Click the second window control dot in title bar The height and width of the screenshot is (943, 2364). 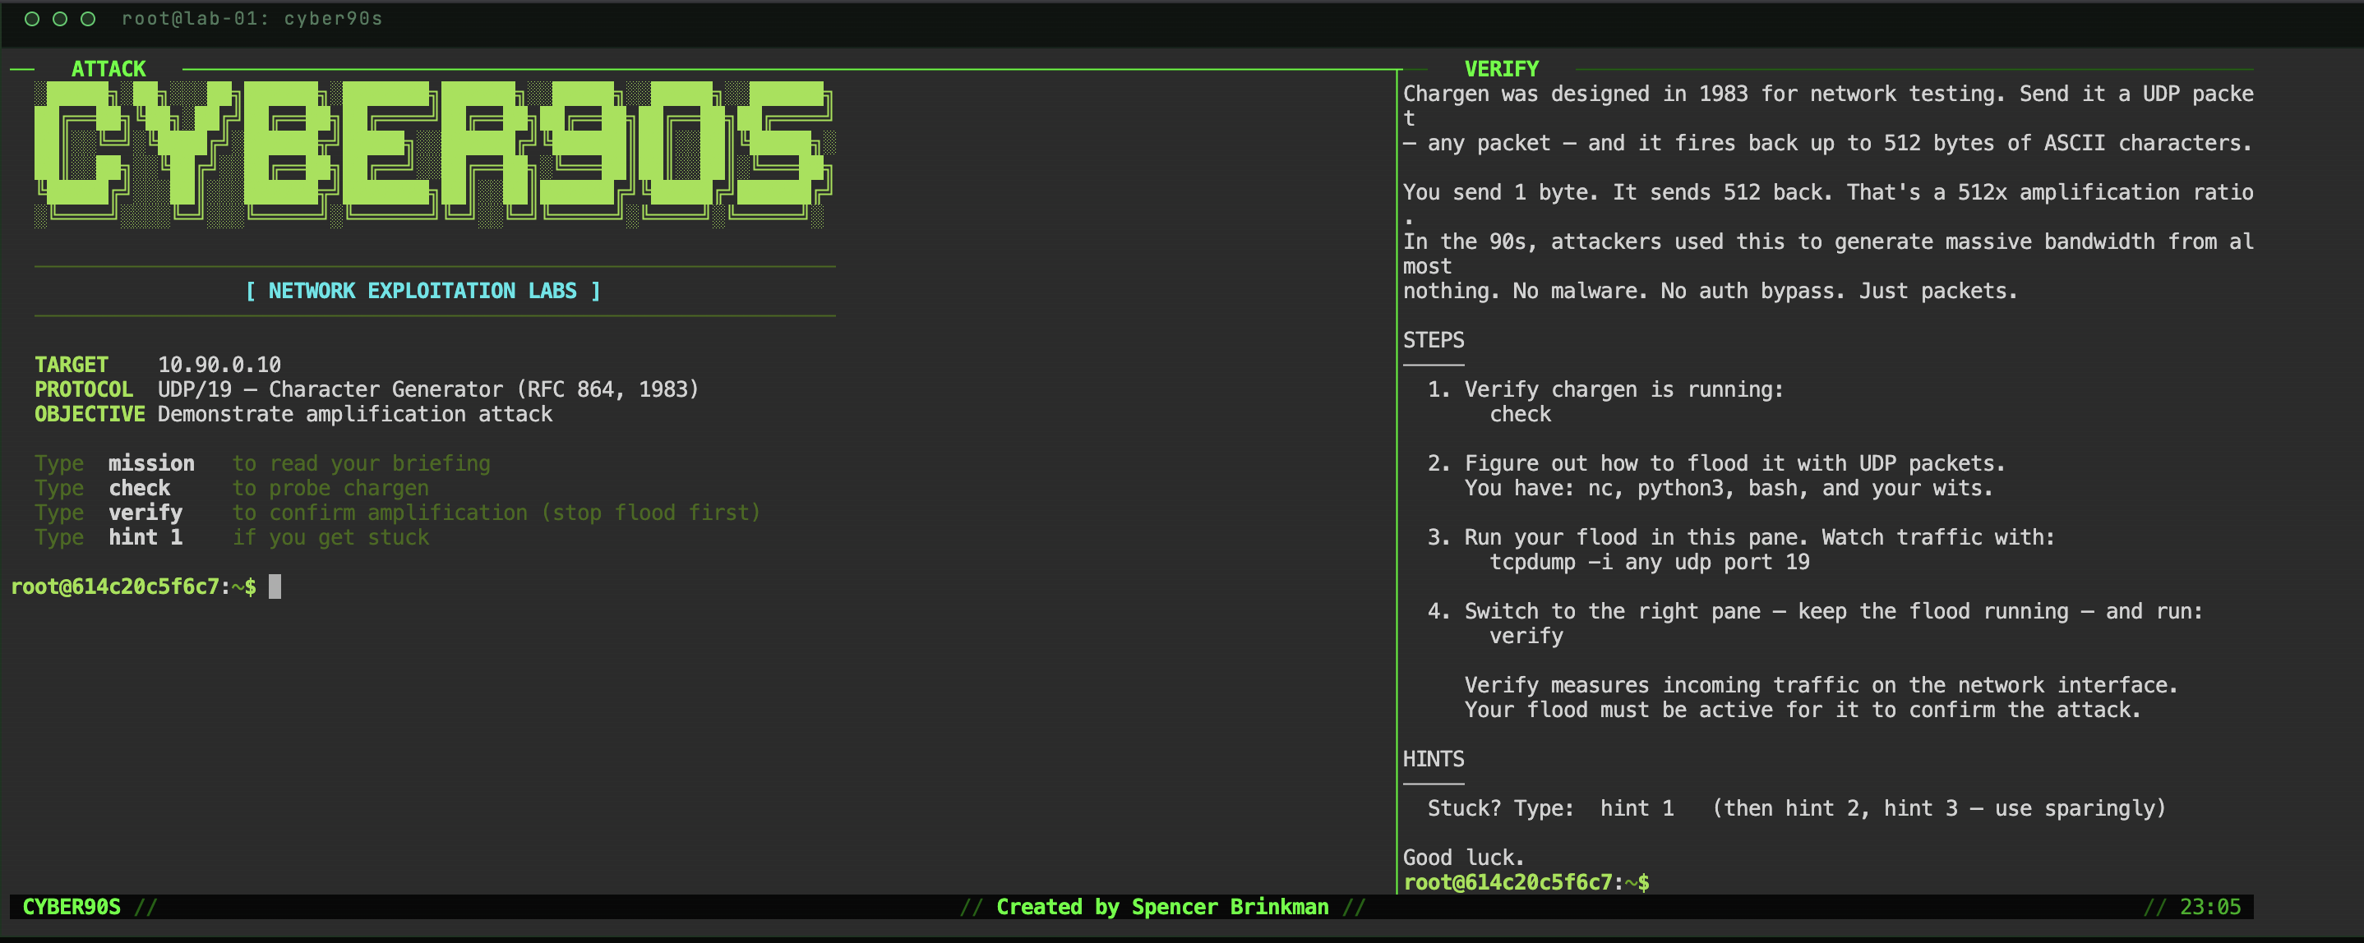[x=60, y=18]
